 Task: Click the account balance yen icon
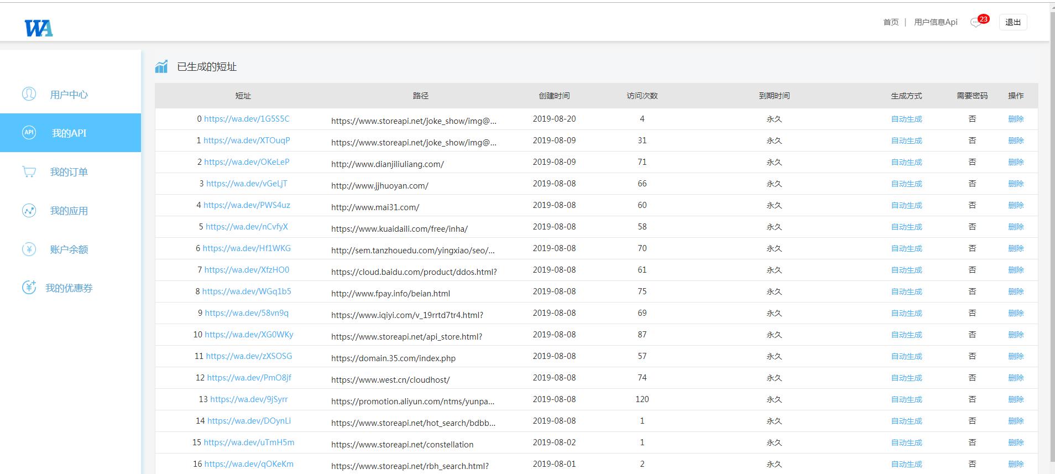(x=29, y=249)
